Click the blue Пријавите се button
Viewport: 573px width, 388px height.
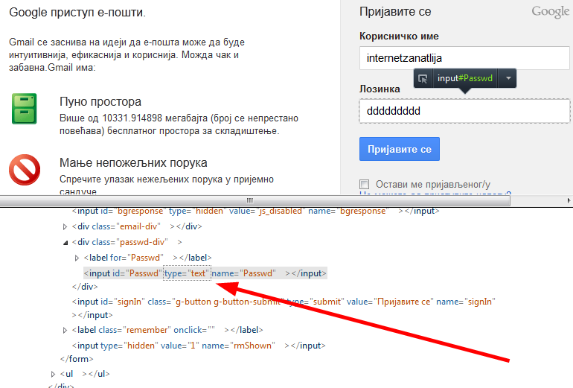400,149
